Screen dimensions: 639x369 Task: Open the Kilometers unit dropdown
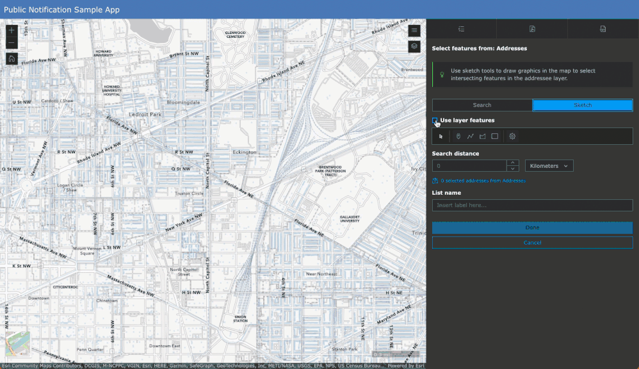tap(549, 166)
